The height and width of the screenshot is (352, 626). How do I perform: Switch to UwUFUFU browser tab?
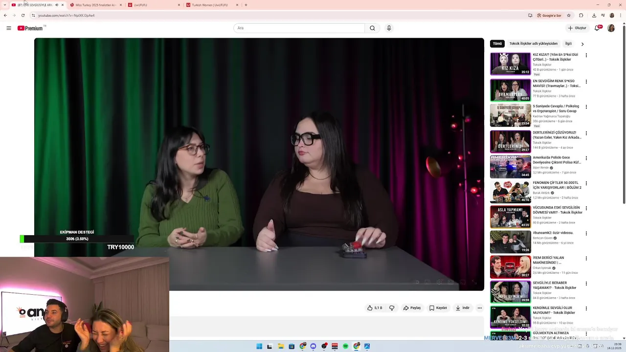tap(154, 5)
